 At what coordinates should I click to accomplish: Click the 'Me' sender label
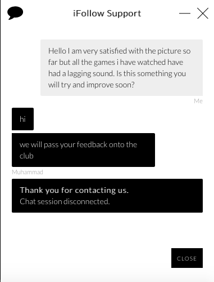[198, 101]
